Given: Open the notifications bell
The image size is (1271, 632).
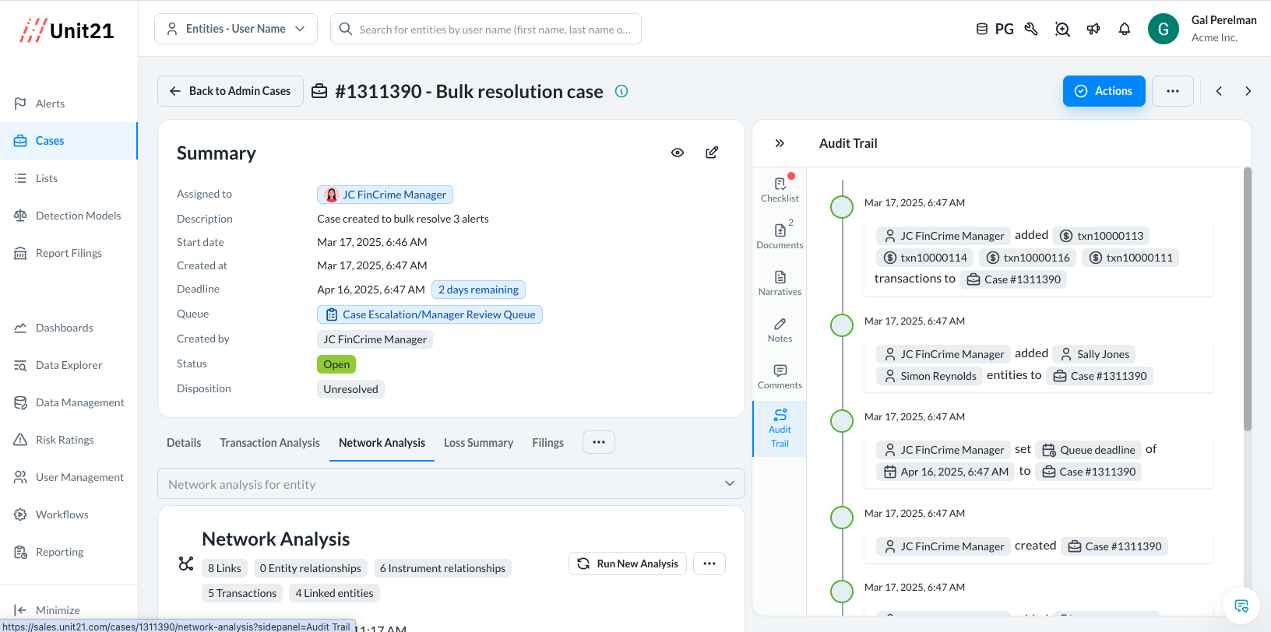Looking at the screenshot, I should click(1125, 29).
